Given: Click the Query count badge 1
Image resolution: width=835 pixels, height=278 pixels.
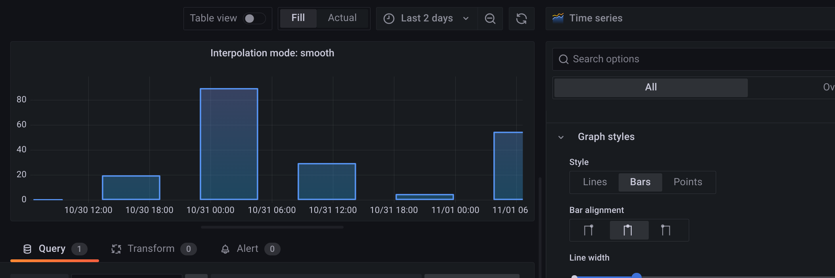Looking at the screenshot, I should click(79, 249).
